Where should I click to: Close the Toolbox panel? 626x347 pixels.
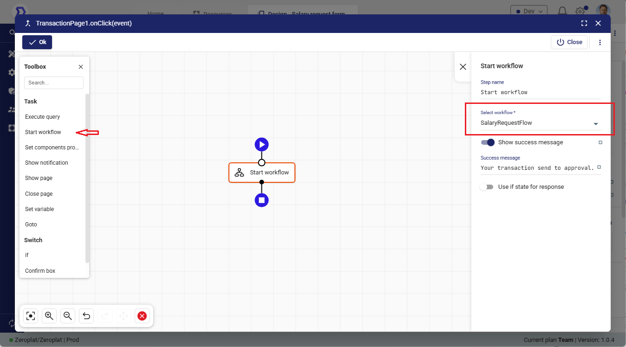coord(81,67)
